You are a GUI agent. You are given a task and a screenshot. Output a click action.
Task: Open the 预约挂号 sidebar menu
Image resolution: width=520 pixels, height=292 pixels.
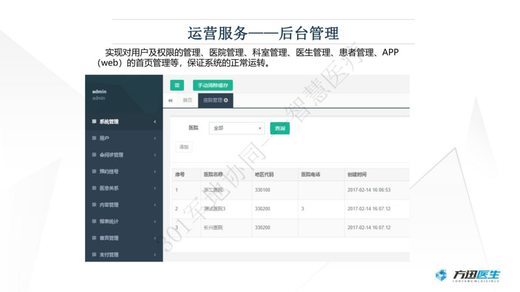coord(124,171)
